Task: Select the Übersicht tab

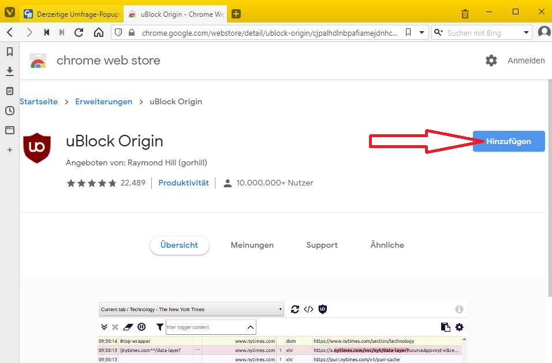Action: click(x=179, y=245)
